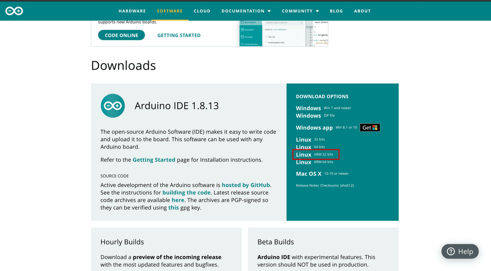Click the web editor screenshot thumbnail
Viewport: 491px width, 271px height.
click(x=284, y=33)
